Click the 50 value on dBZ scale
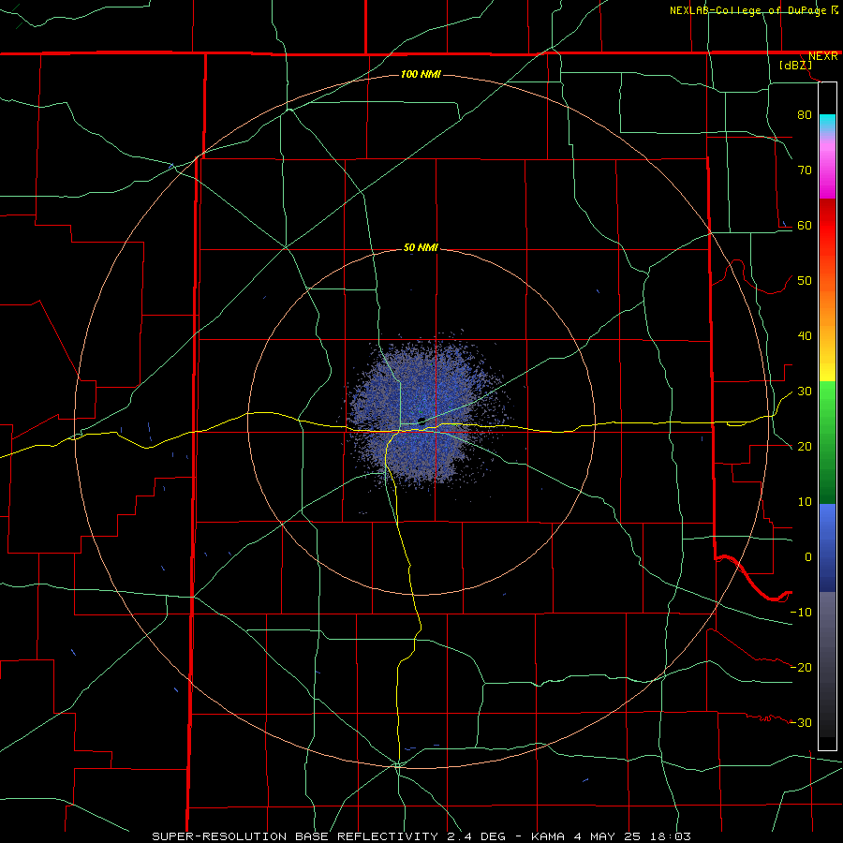Image resolution: width=843 pixels, height=843 pixels. (x=805, y=281)
